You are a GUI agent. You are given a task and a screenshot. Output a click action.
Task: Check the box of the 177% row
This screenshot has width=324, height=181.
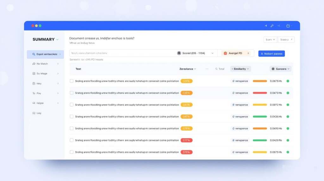tap(72, 140)
